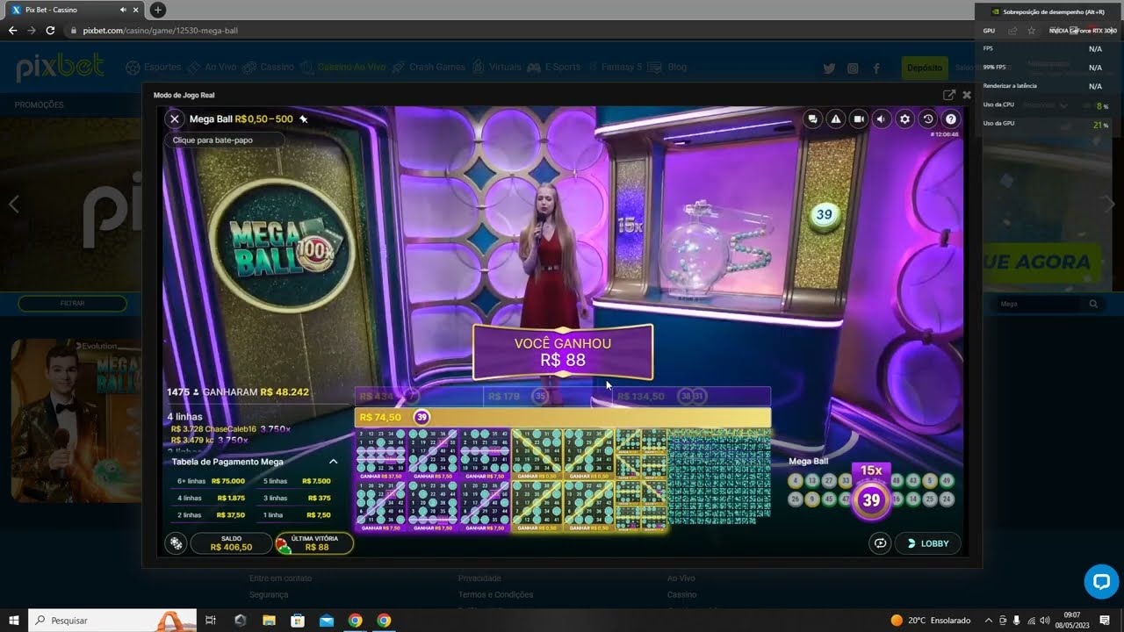
Task: Open game in a new window icon
Action: pyautogui.click(x=949, y=95)
